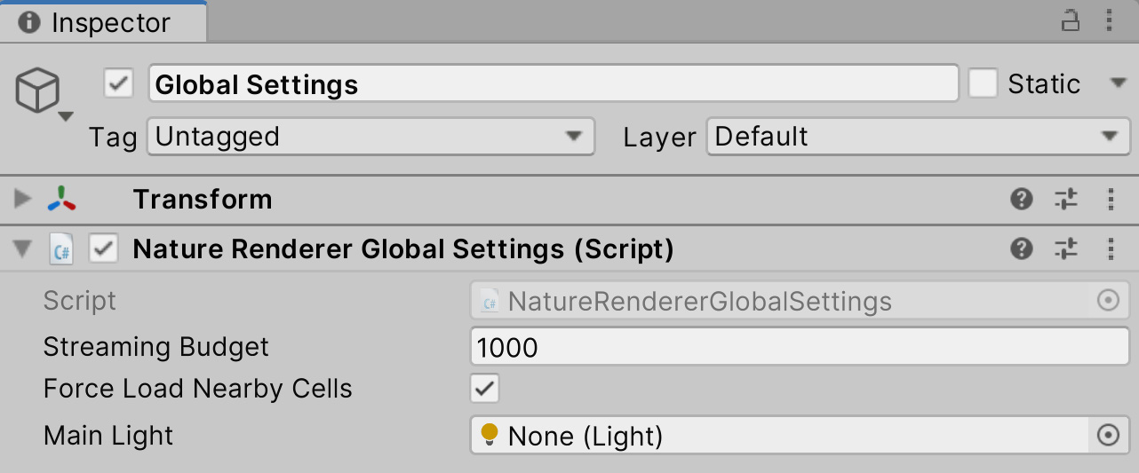Image resolution: width=1139 pixels, height=473 pixels.
Task: Open the Static flags dropdown arrow
Action: coord(1118,83)
